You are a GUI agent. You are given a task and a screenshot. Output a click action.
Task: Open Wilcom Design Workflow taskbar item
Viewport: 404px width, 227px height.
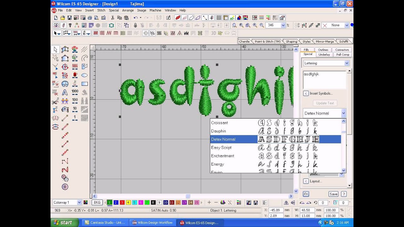tap(152, 223)
